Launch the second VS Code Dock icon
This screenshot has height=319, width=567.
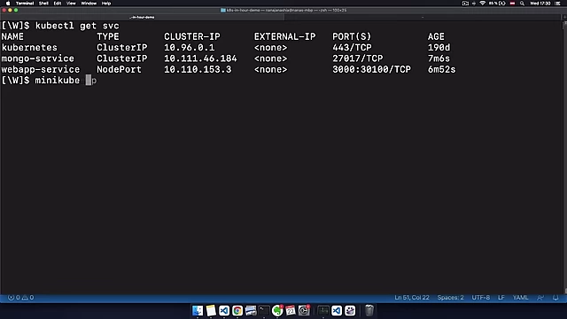[337, 310]
